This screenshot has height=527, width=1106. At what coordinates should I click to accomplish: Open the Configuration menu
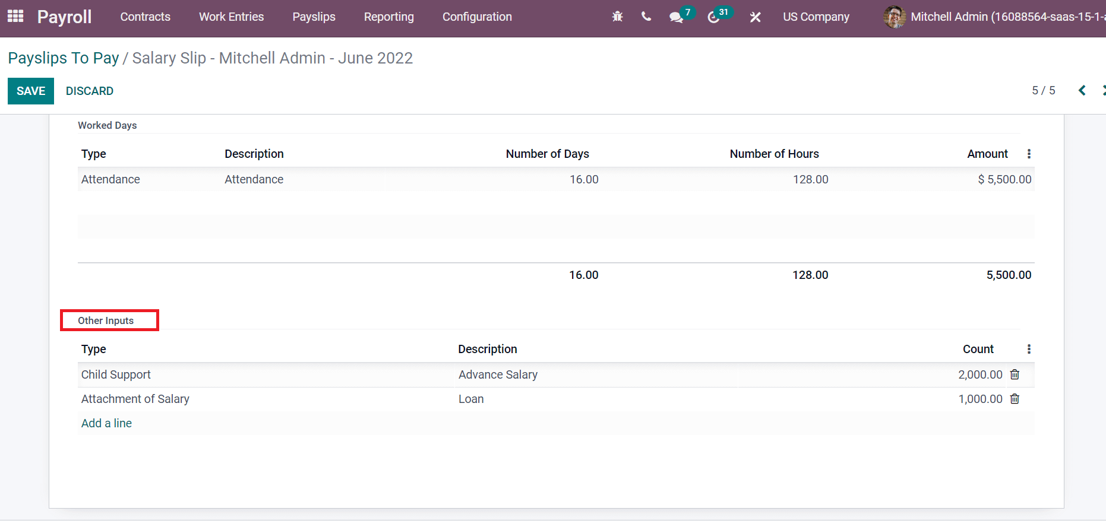tap(477, 17)
